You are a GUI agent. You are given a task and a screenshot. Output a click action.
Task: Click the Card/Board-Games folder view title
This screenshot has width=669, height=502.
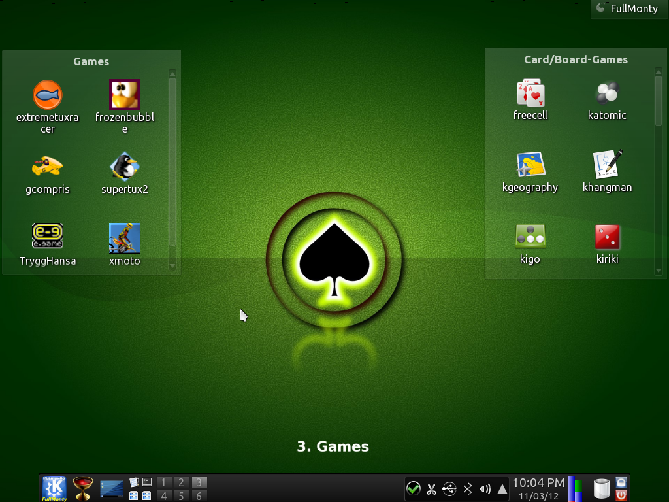(576, 59)
